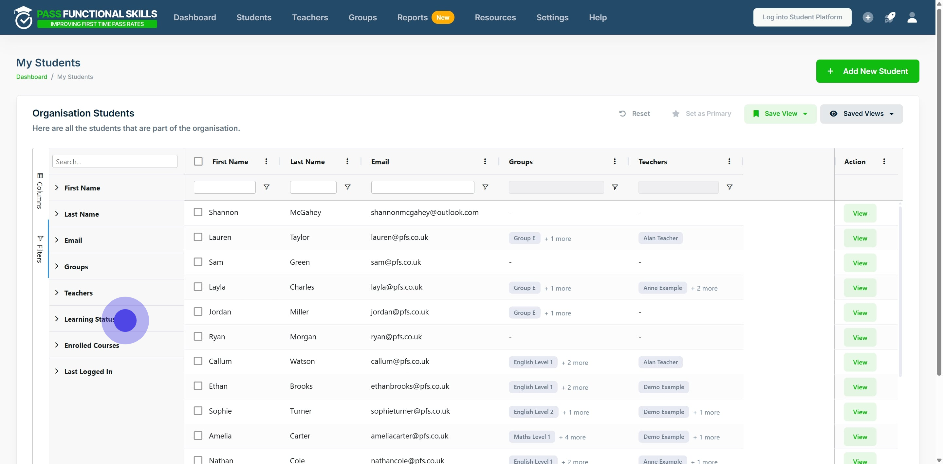The width and height of the screenshot is (943, 464).
Task: Open Save View dropdown
Action: pos(780,114)
